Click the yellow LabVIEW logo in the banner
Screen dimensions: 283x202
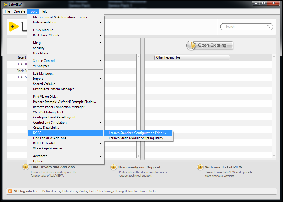14,26
